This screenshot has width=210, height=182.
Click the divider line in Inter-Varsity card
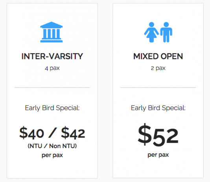pos(52,87)
